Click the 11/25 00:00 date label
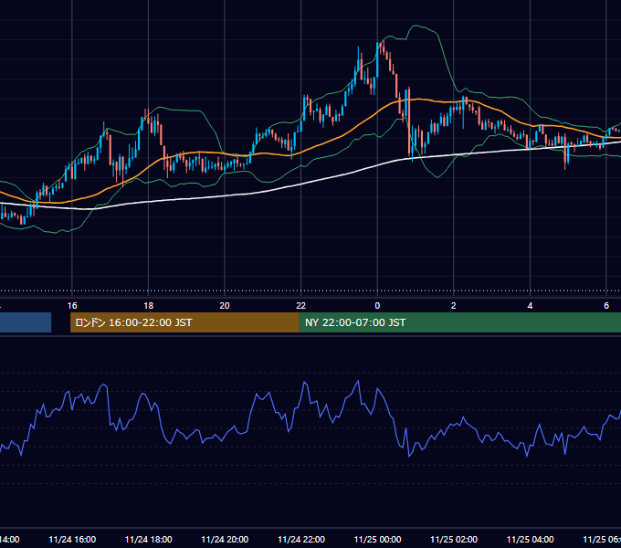The image size is (621, 548). (377, 539)
